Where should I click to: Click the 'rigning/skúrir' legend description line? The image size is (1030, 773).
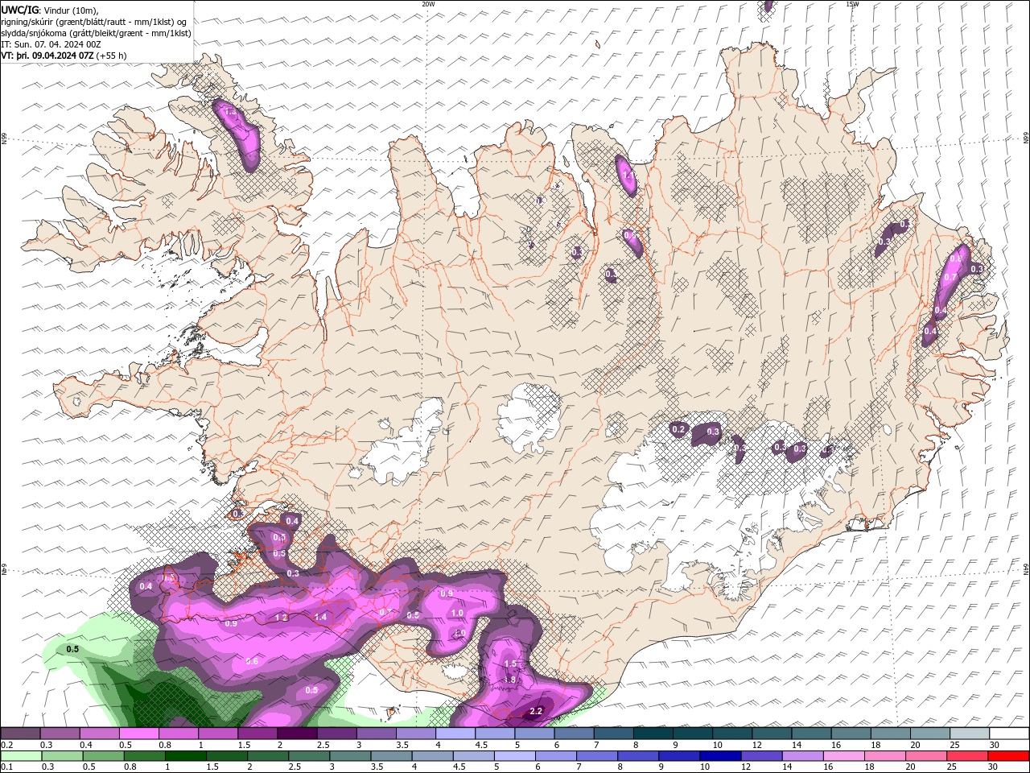point(94,22)
